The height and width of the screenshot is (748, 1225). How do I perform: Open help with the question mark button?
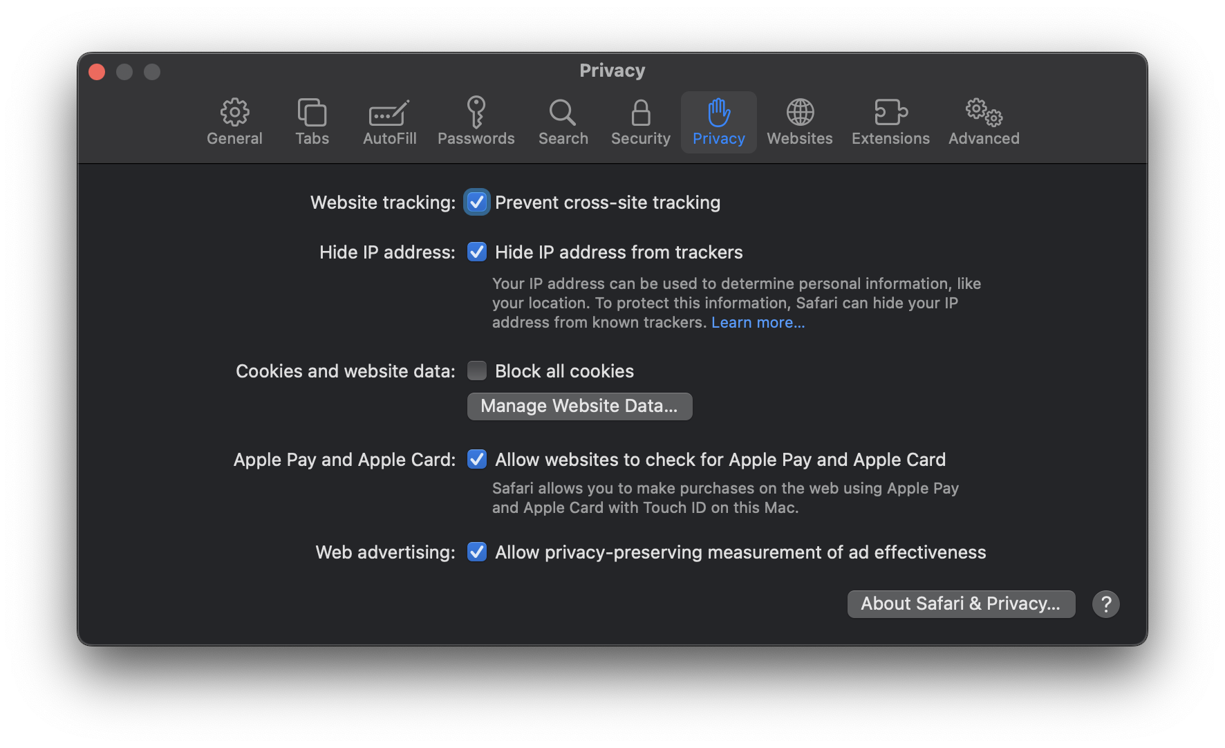(x=1105, y=604)
